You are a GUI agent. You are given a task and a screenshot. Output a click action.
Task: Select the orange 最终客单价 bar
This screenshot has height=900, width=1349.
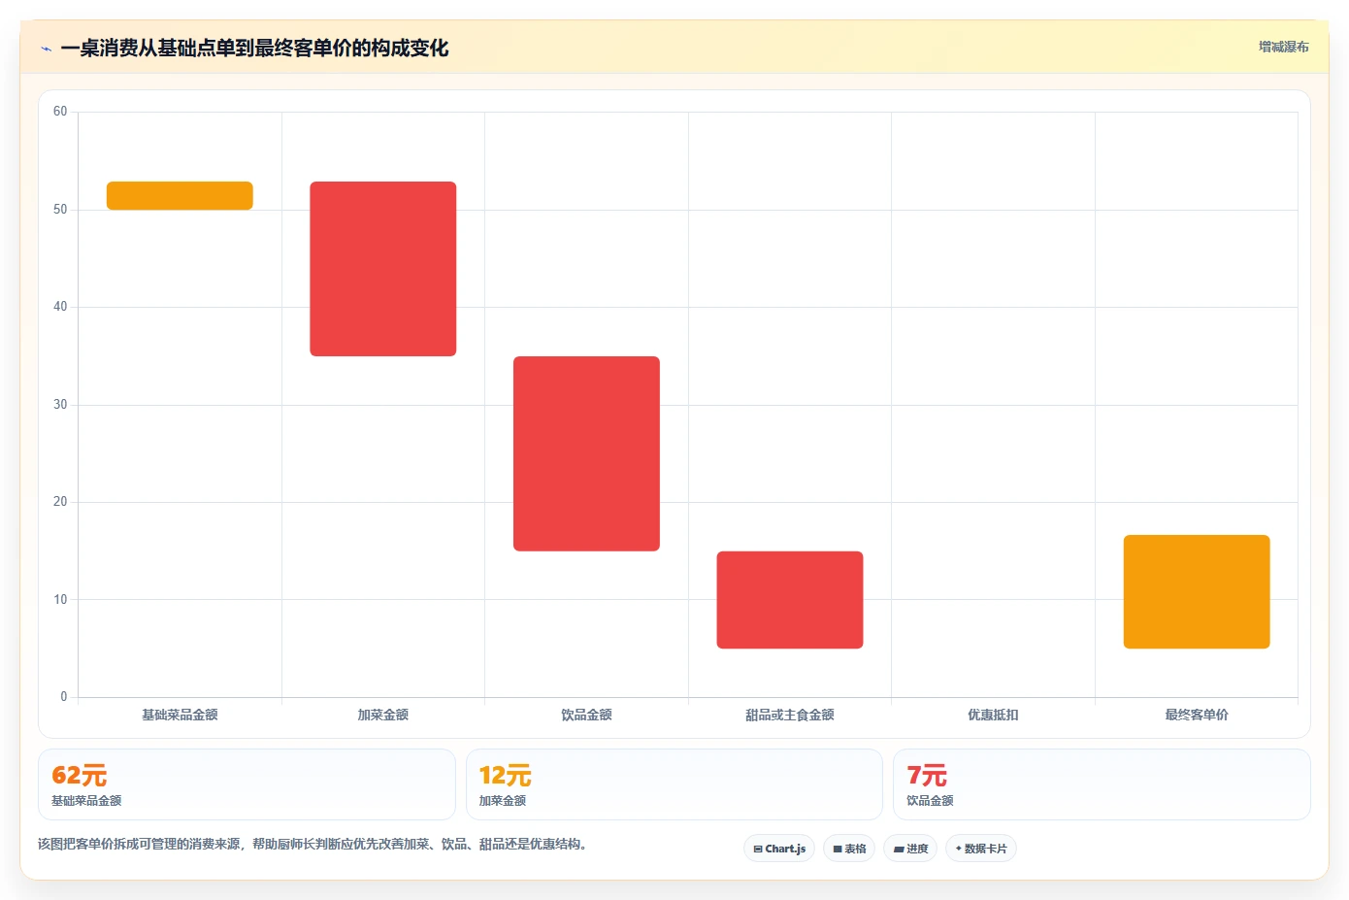1197,591
